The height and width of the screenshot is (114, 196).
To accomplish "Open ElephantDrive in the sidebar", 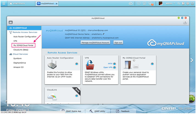I will pyautogui.click(x=19, y=63).
